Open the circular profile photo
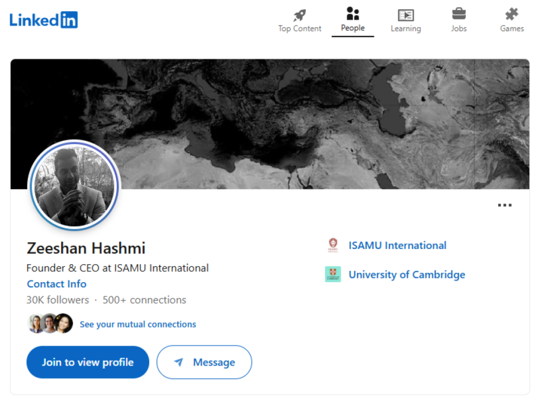 pyautogui.click(x=74, y=186)
